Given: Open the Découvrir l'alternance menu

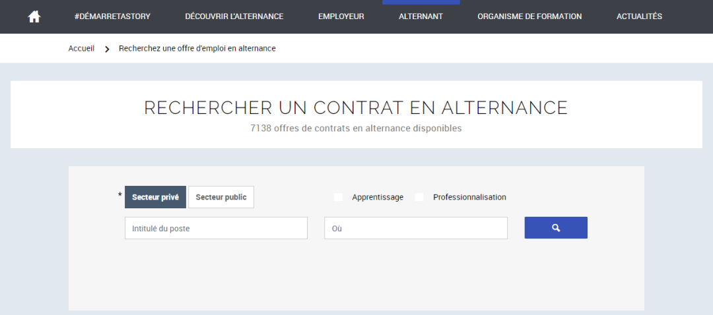Looking at the screenshot, I should tap(234, 16).
